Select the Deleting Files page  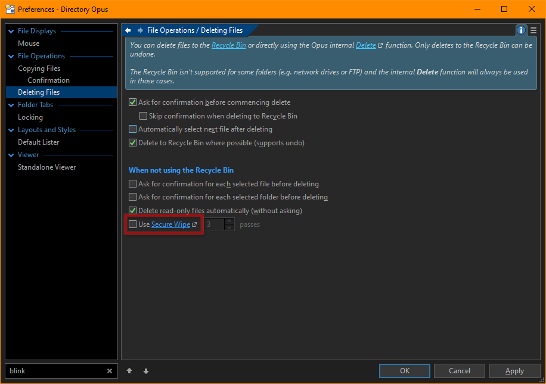click(61, 92)
